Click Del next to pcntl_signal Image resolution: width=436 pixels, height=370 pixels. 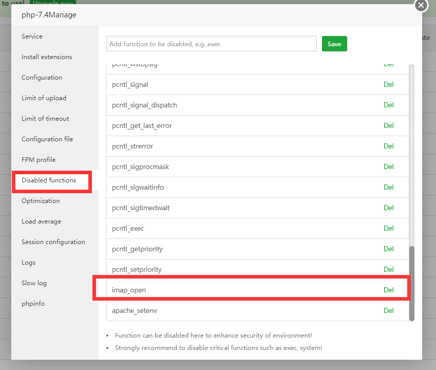pos(389,84)
